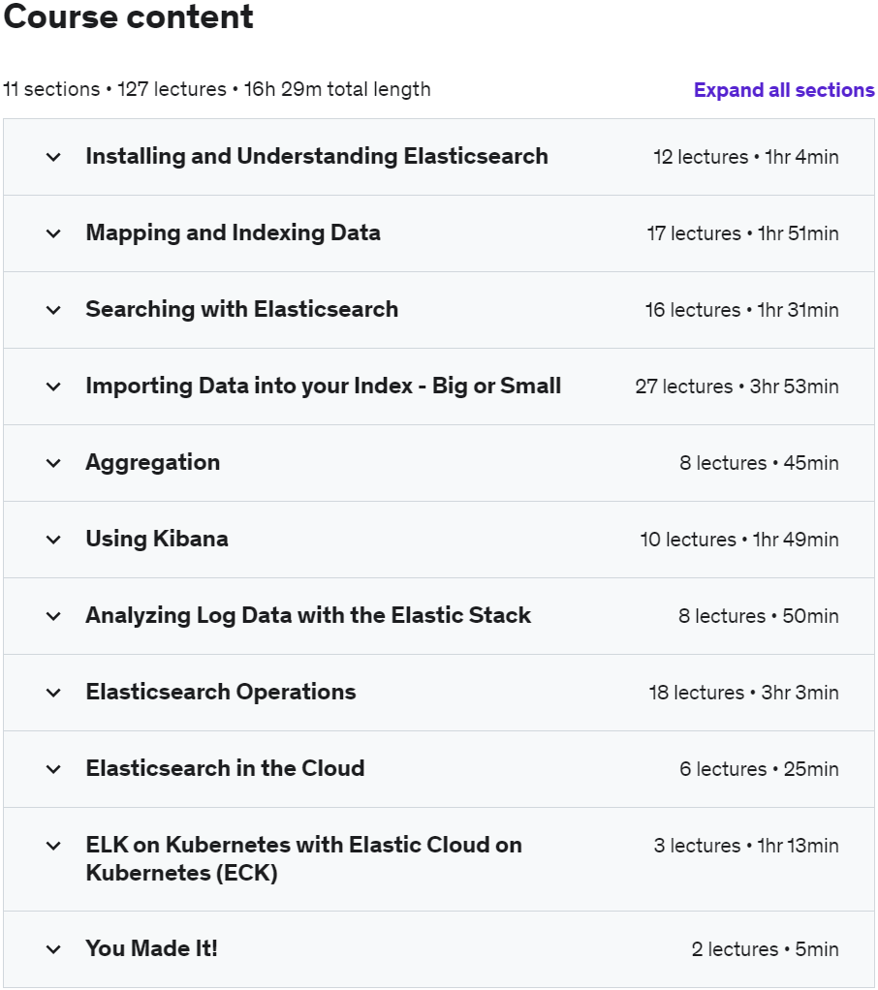Click Analyzing Log Data with the Elastic Stack
The width and height of the screenshot is (878, 990).
pos(308,615)
